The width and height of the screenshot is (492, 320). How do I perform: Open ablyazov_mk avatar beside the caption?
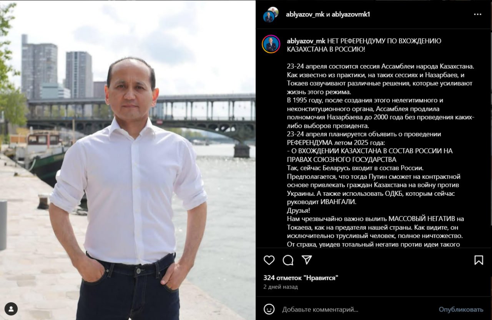[271, 44]
